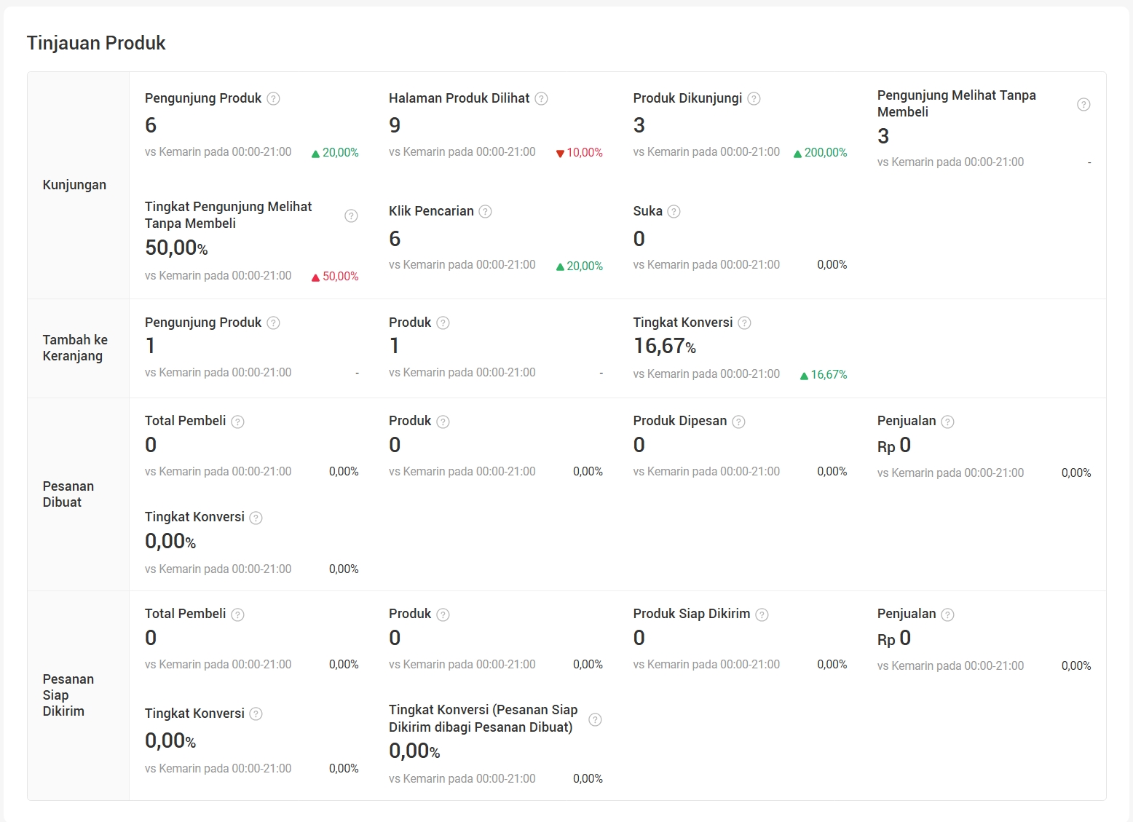Click help icon beside Halaman Produk Dilihat
This screenshot has height=822, width=1133.
coord(541,99)
